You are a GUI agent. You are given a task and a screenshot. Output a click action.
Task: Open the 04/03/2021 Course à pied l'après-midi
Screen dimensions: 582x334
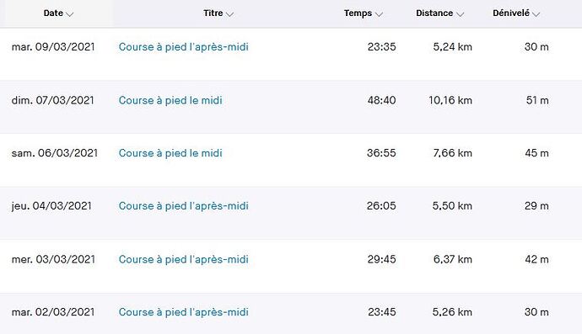click(x=183, y=206)
